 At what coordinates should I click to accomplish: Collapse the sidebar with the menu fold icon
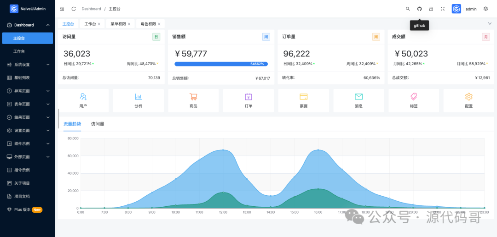(62, 9)
